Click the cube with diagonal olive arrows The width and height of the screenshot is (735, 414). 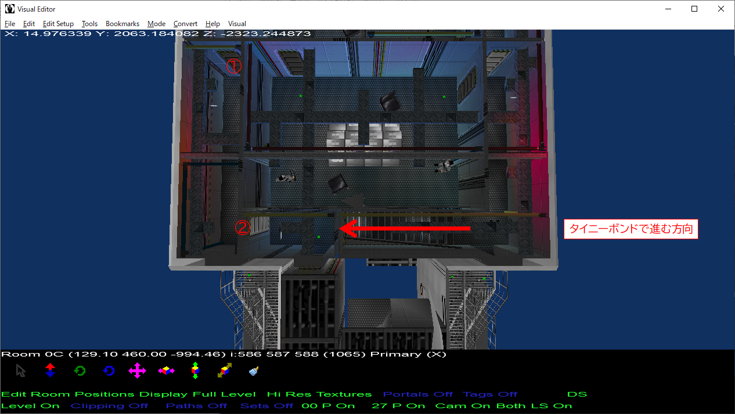pos(224,370)
